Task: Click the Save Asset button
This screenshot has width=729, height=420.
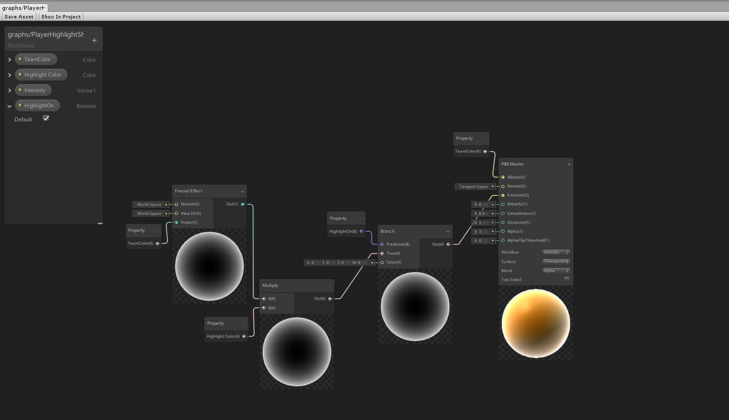Action: (x=18, y=16)
